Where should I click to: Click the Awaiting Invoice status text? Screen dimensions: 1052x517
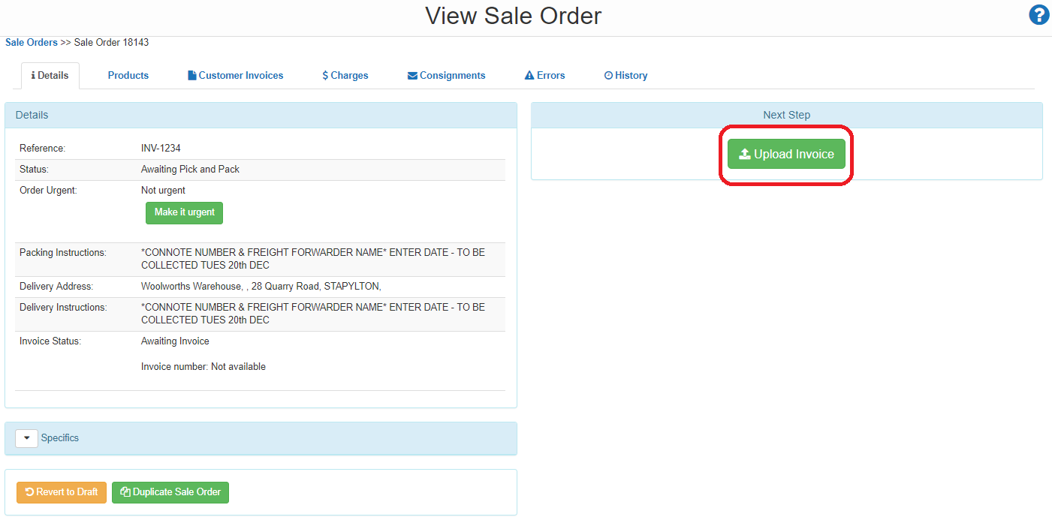click(175, 341)
